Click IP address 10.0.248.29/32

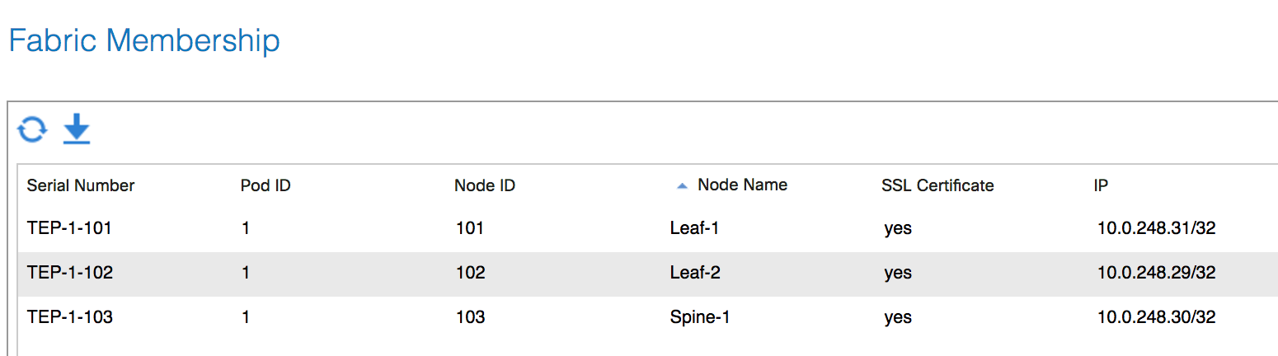tap(1157, 273)
